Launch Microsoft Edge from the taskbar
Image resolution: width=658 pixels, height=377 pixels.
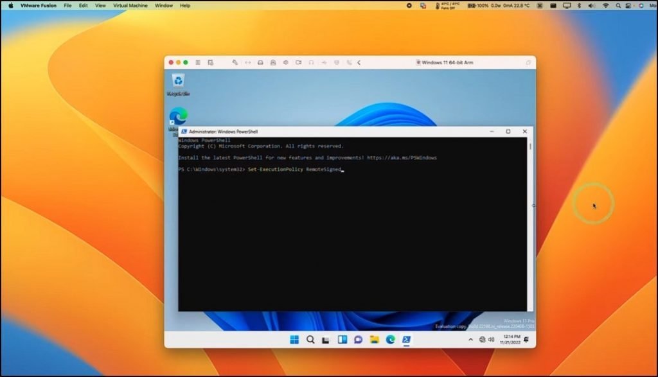click(391, 339)
